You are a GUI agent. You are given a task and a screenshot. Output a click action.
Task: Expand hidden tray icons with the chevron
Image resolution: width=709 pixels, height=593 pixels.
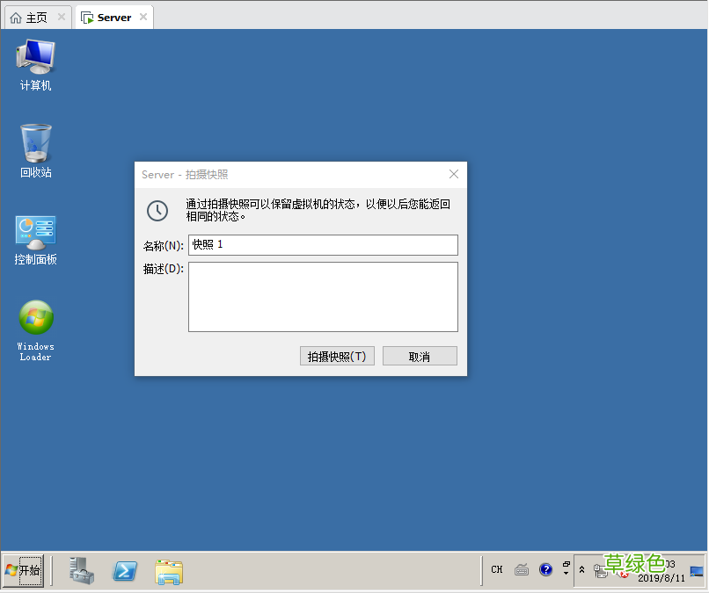tap(582, 569)
